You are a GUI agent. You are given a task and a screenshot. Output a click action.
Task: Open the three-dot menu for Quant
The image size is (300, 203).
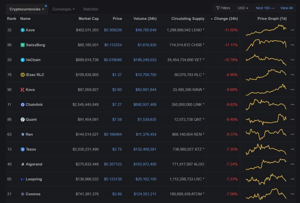pos(292,120)
